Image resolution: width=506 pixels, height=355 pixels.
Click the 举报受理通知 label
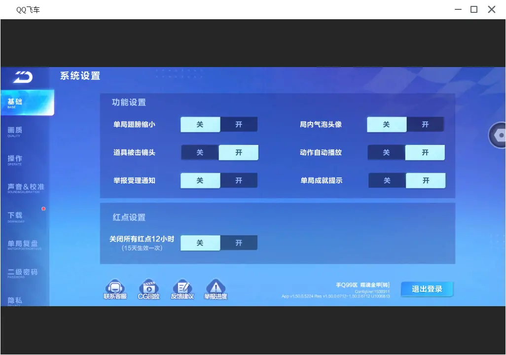pos(134,180)
